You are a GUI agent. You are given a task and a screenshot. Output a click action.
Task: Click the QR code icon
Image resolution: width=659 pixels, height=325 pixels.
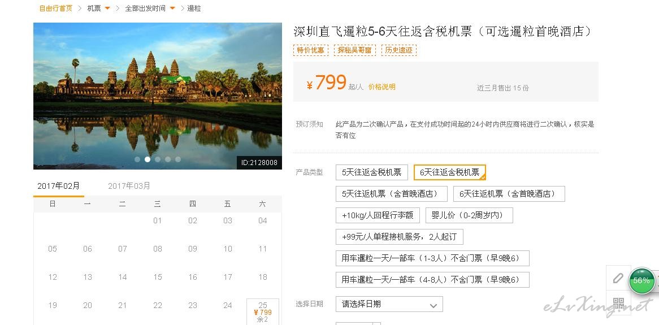coord(618,303)
